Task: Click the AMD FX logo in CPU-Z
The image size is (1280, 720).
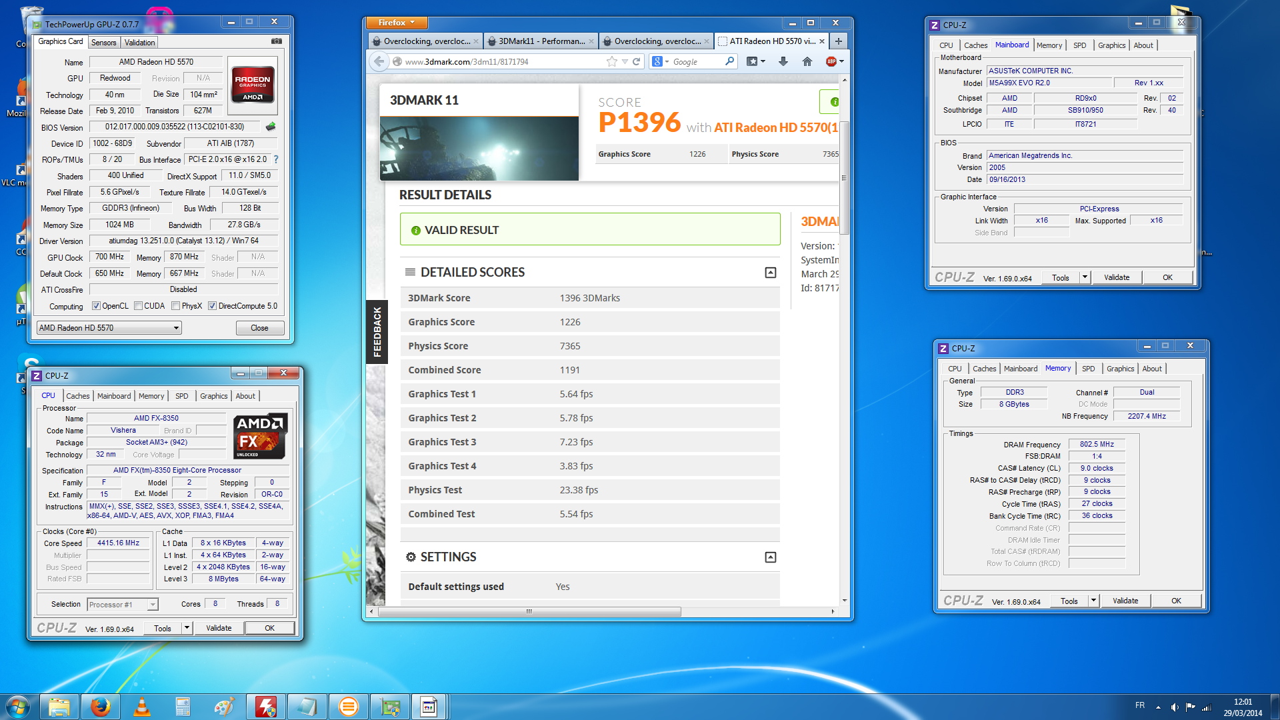Action: [x=261, y=437]
